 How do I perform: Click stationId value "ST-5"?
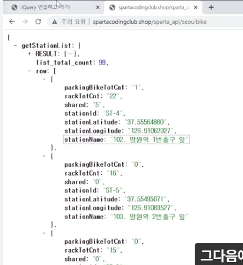[112, 190]
